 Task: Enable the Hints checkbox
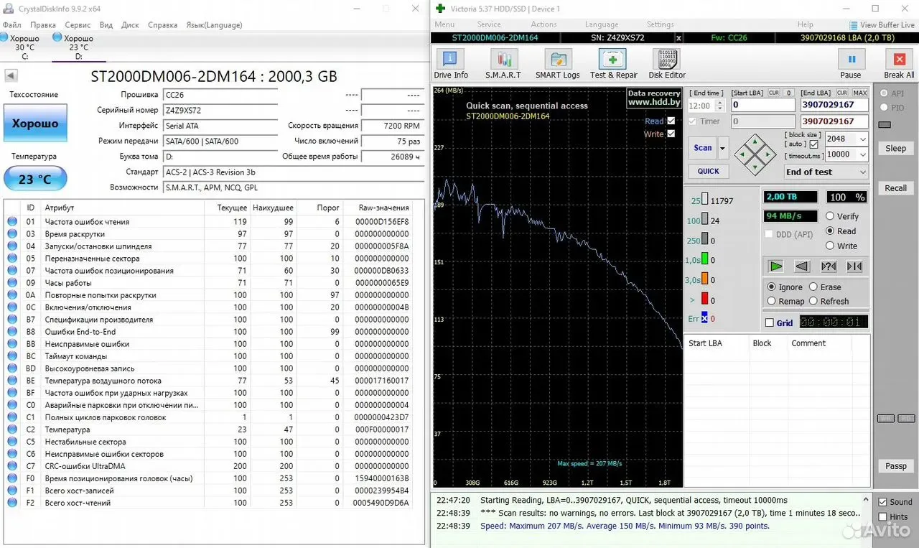pyautogui.click(x=883, y=516)
